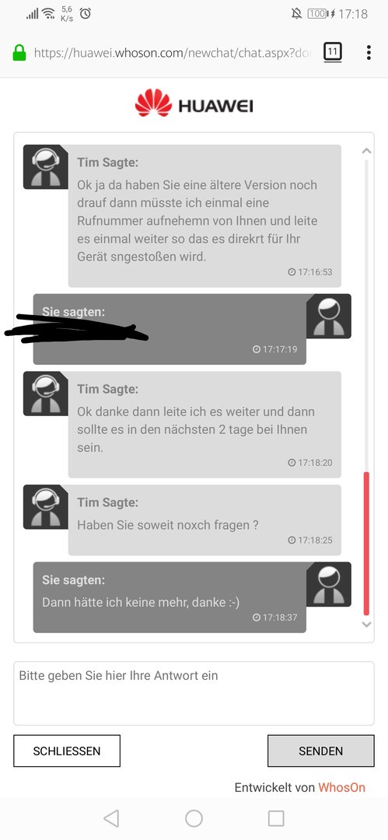Click the chat scroll-up arrow
Viewport: 388px width, 840px height.
[366, 151]
